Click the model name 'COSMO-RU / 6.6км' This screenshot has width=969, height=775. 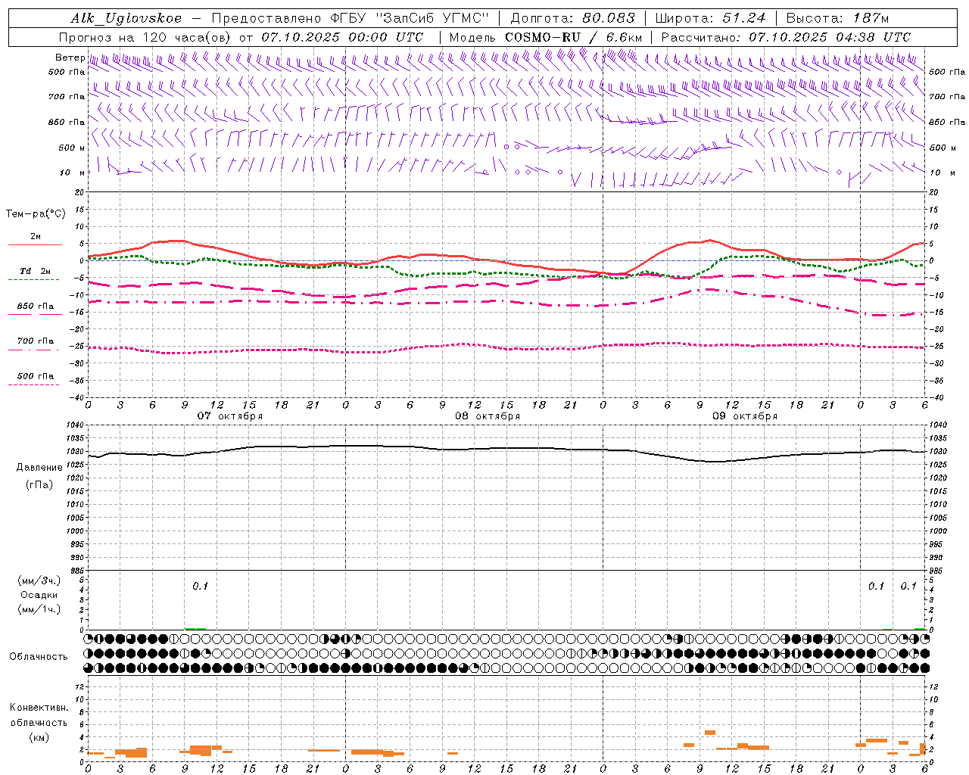573,37
